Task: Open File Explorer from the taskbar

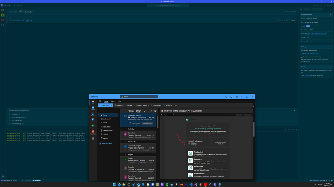Action: tap(124, 184)
